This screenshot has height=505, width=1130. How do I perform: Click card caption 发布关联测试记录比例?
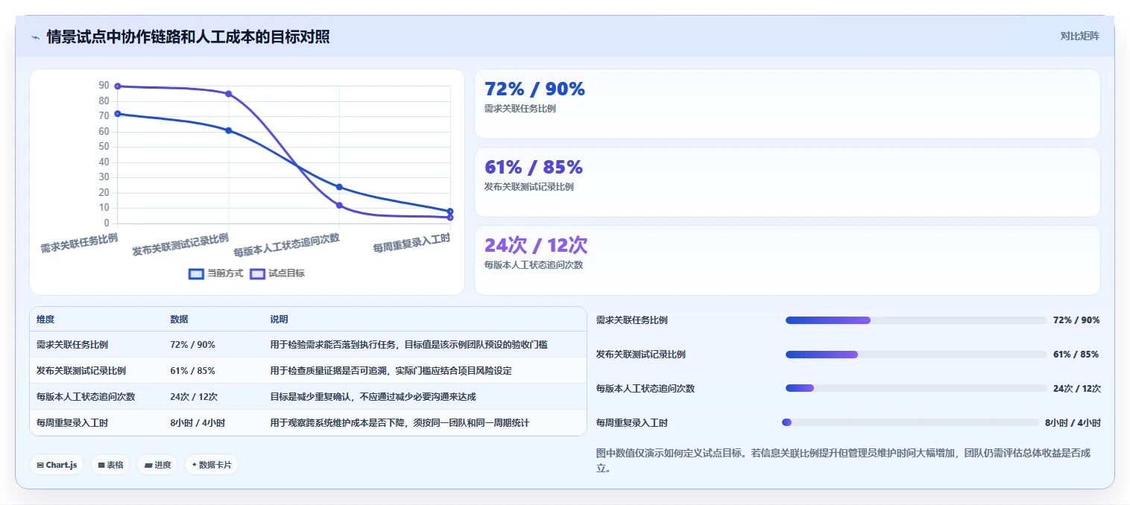[x=529, y=187]
